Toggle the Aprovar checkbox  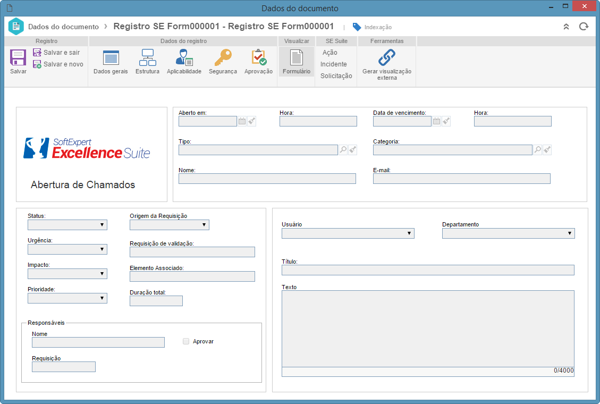tap(186, 341)
